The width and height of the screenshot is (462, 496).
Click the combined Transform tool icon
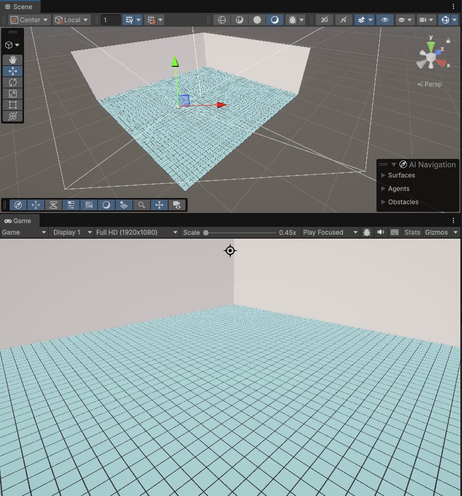coord(13,116)
